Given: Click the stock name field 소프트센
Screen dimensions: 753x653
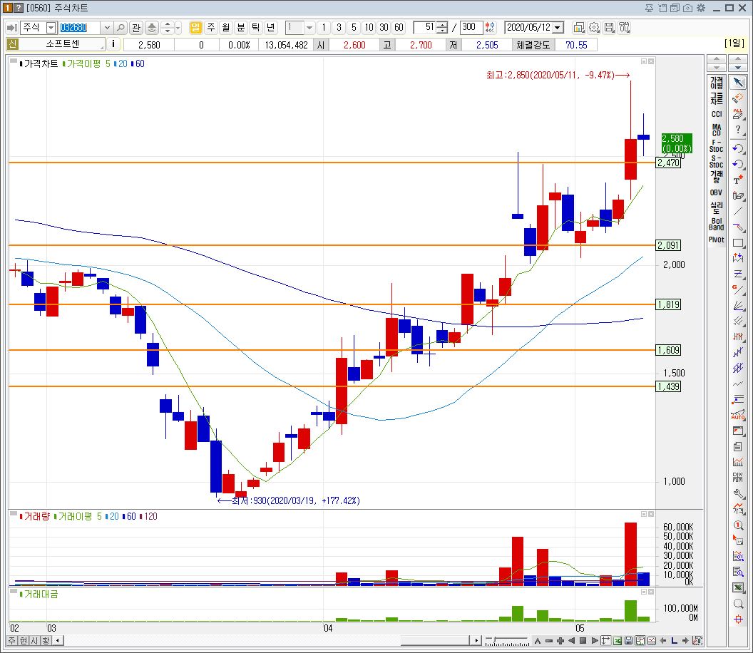Looking at the screenshot, I should point(62,44).
